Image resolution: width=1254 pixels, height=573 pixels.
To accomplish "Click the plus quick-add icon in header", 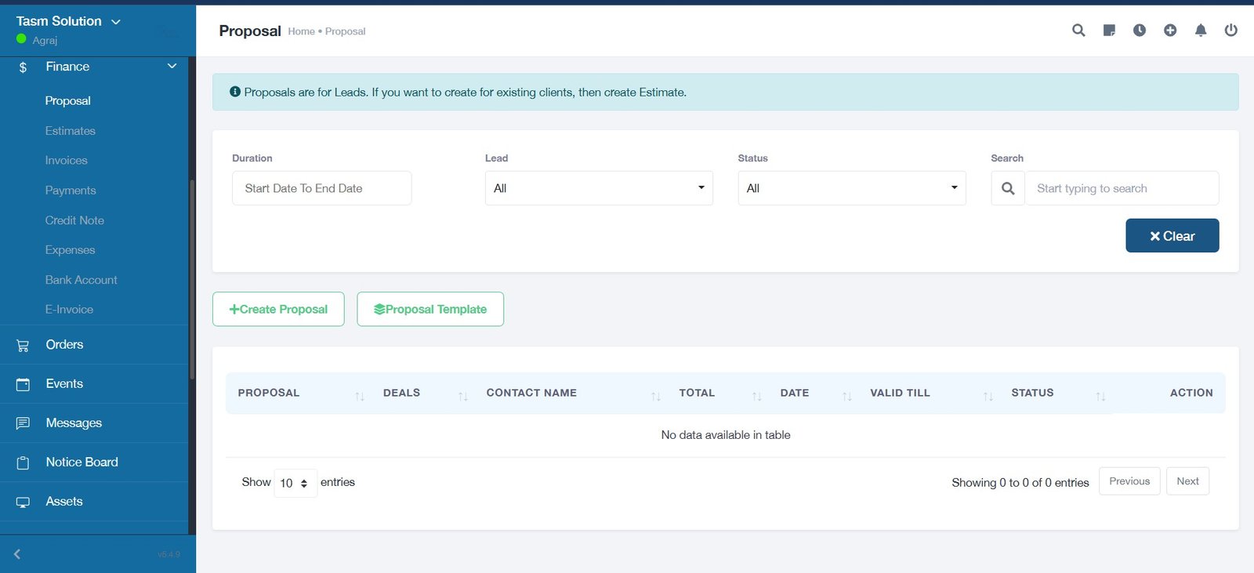I will point(1170,31).
